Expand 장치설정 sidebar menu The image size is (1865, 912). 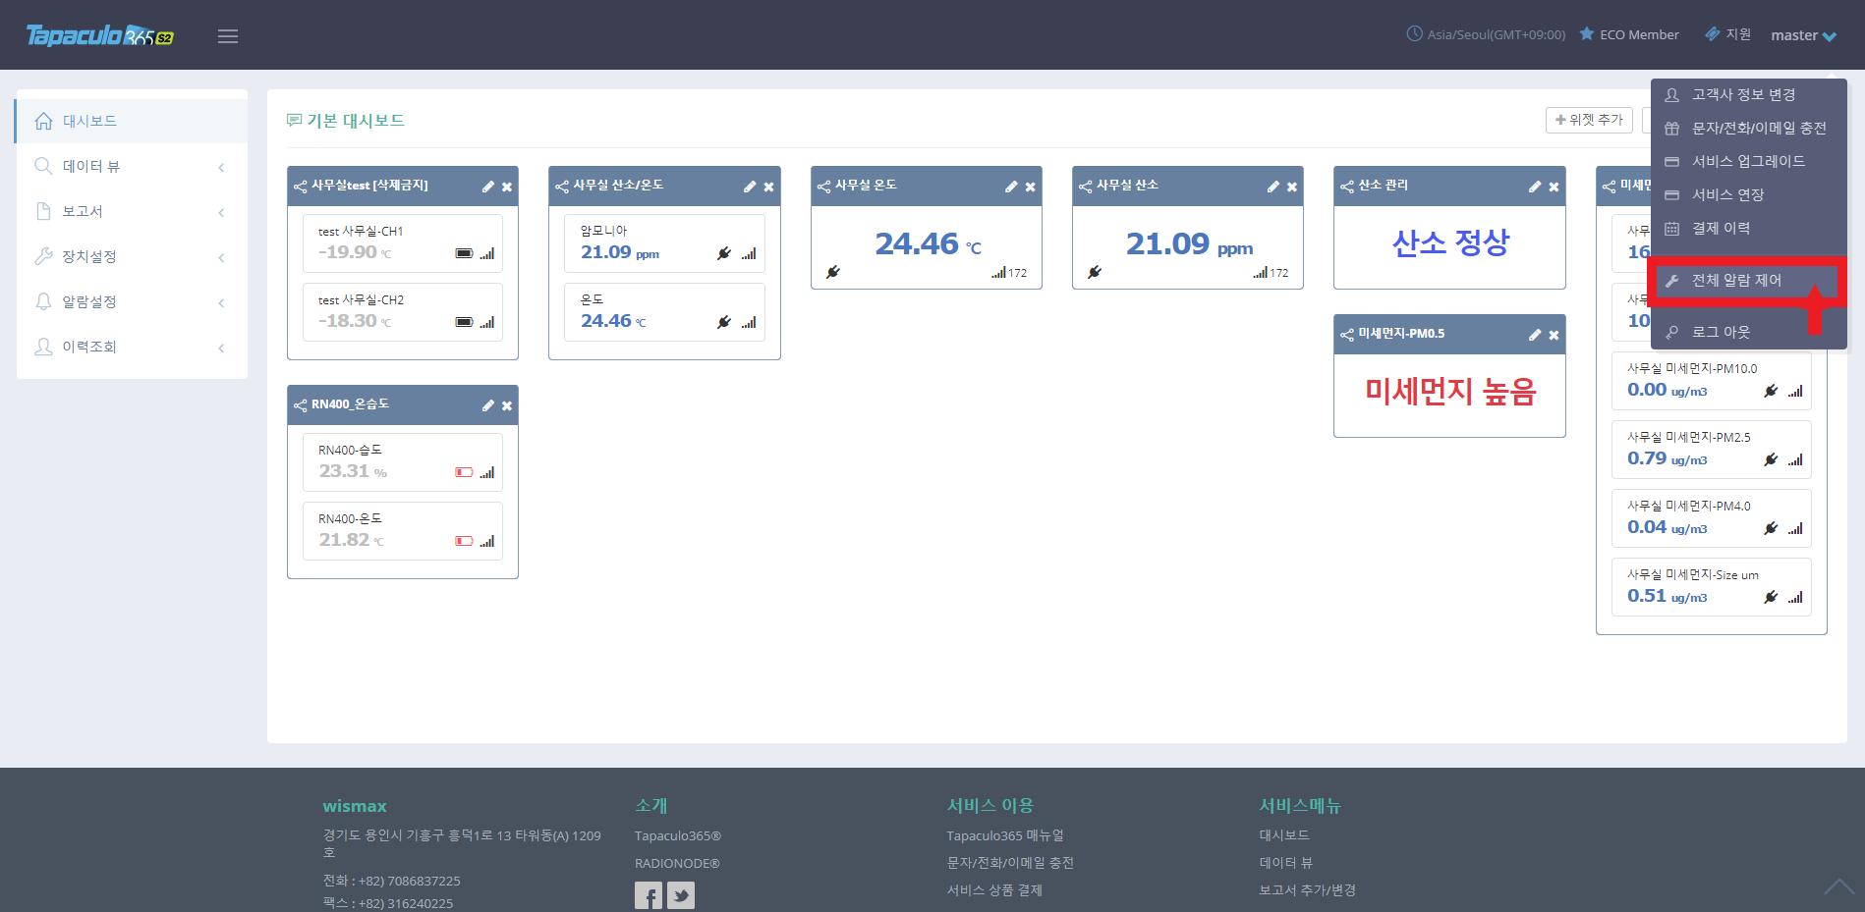tap(132, 257)
